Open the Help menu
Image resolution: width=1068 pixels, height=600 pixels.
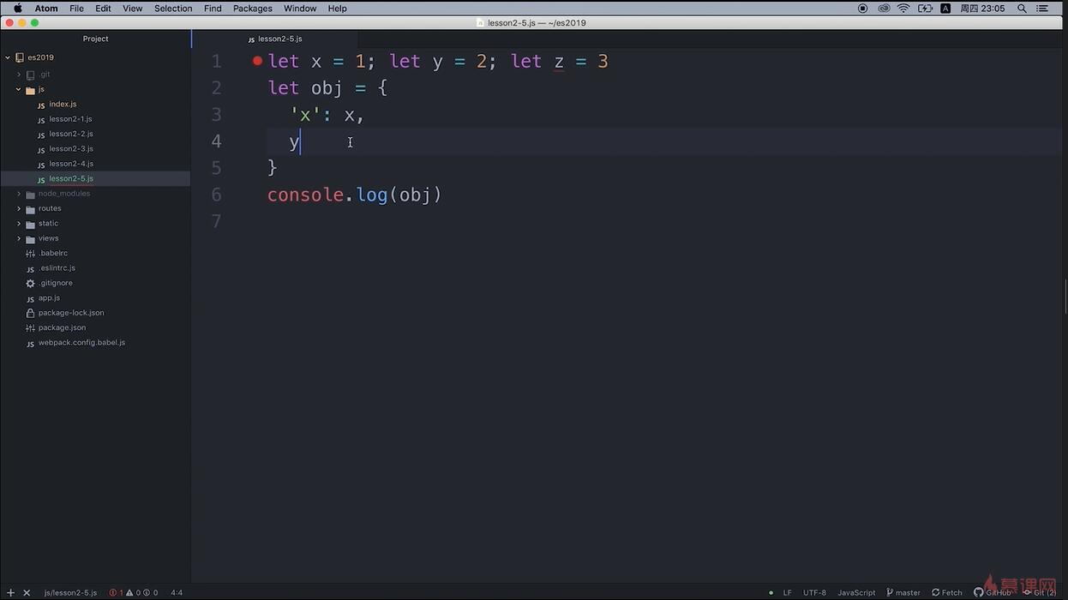pyautogui.click(x=338, y=9)
